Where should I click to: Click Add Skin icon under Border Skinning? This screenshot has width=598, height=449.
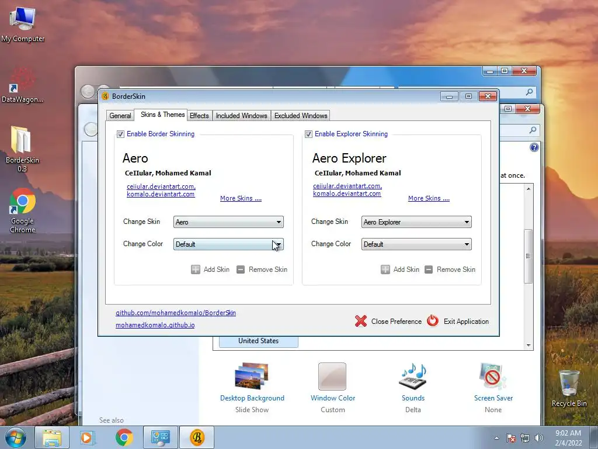pyautogui.click(x=195, y=270)
